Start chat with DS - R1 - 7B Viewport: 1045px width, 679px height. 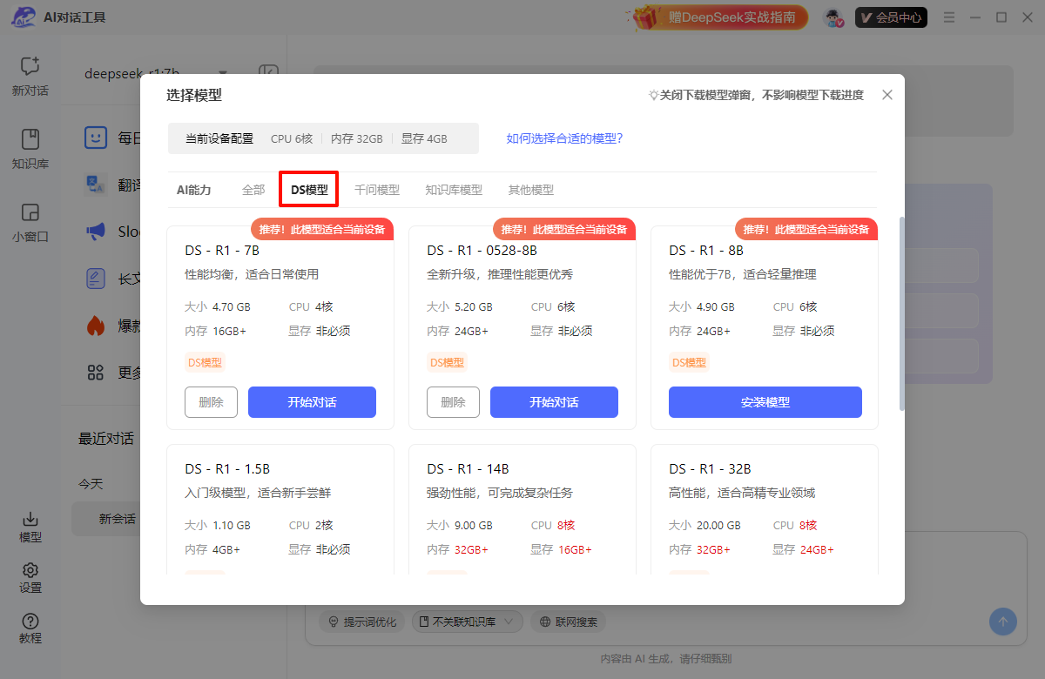pyautogui.click(x=312, y=402)
